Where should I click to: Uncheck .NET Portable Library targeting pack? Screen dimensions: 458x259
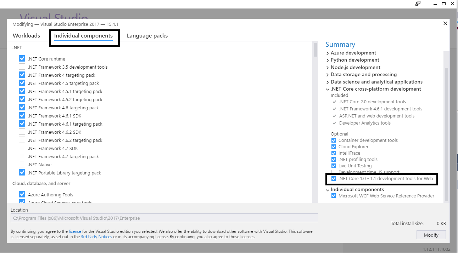[x=22, y=173]
